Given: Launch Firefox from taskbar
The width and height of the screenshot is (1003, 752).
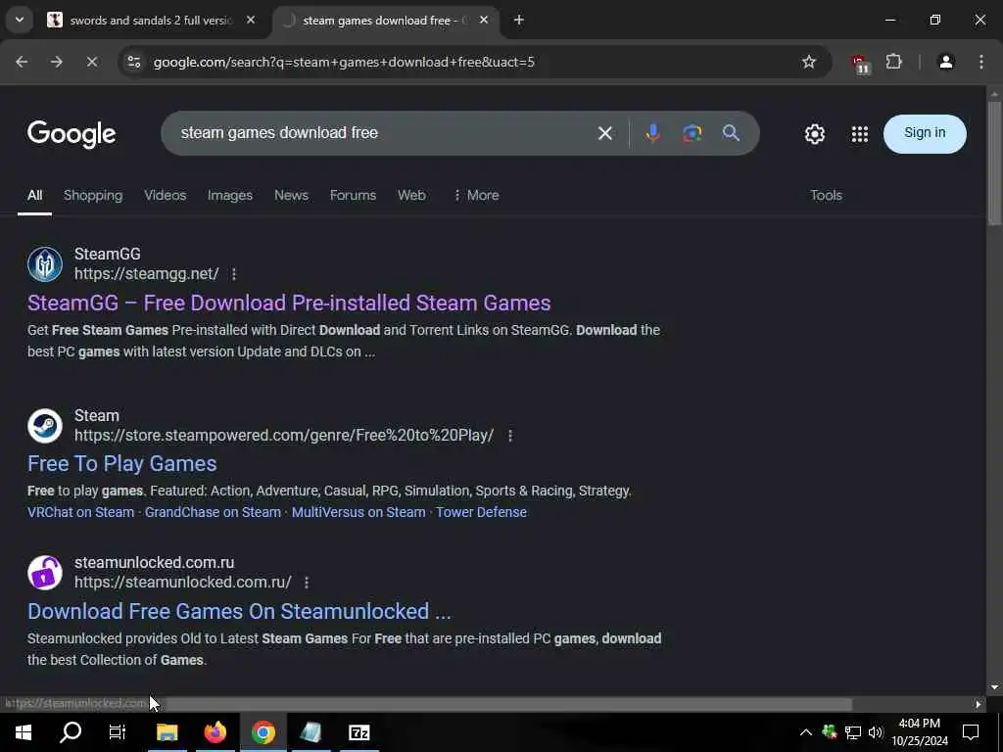Looking at the screenshot, I should 215,732.
